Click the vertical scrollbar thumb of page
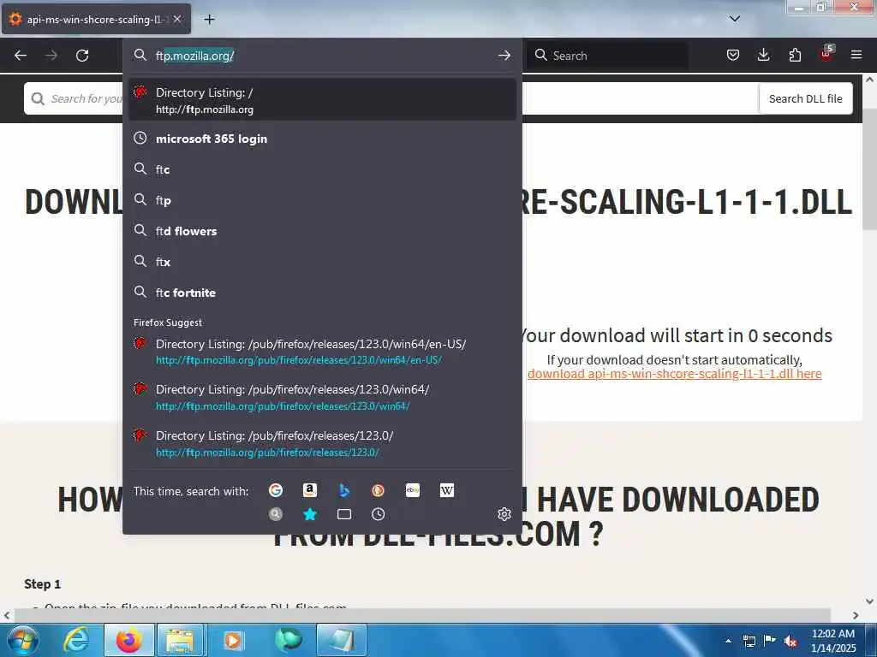The width and height of the screenshot is (877, 657). pos(870,168)
